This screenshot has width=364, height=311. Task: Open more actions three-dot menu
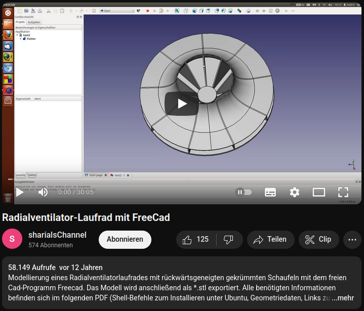[x=352, y=240]
